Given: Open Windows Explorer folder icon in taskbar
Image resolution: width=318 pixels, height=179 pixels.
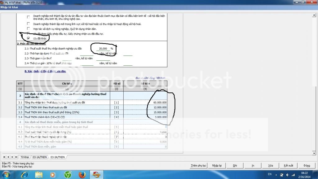Looking at the screenshot, I should coord(39,175).
